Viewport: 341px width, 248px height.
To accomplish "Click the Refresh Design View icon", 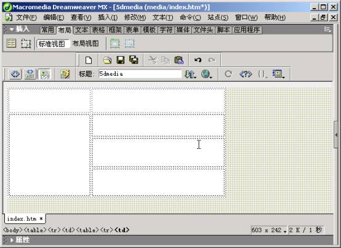I will coord(228,74).
